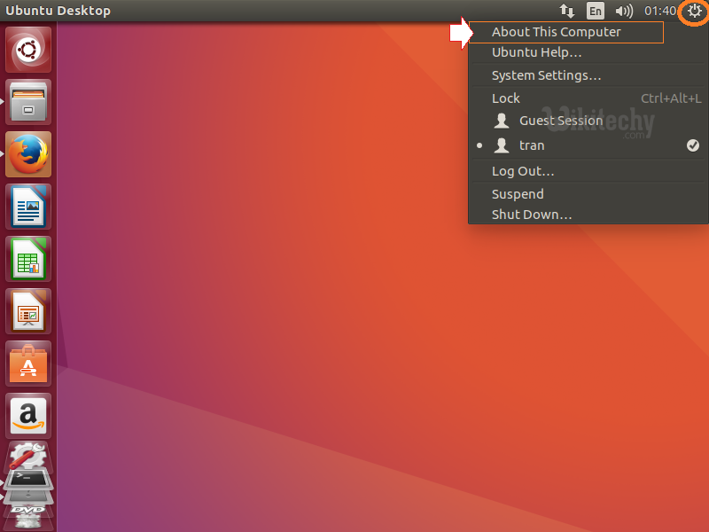This screenshot has width=709, height=532.
Task: Open System Settings from the menu
Action: (546, 75)
